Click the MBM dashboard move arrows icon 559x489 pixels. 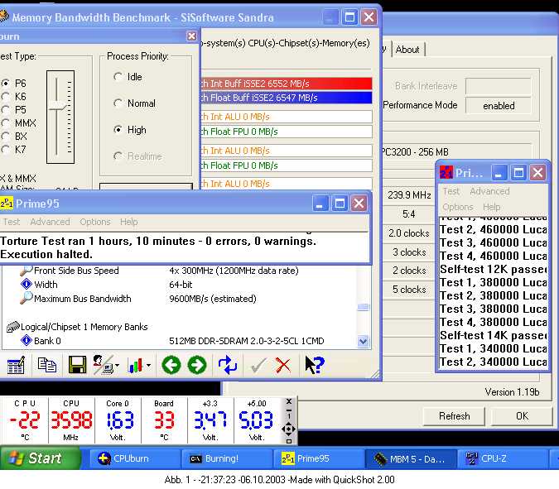(x=288, y=429)
